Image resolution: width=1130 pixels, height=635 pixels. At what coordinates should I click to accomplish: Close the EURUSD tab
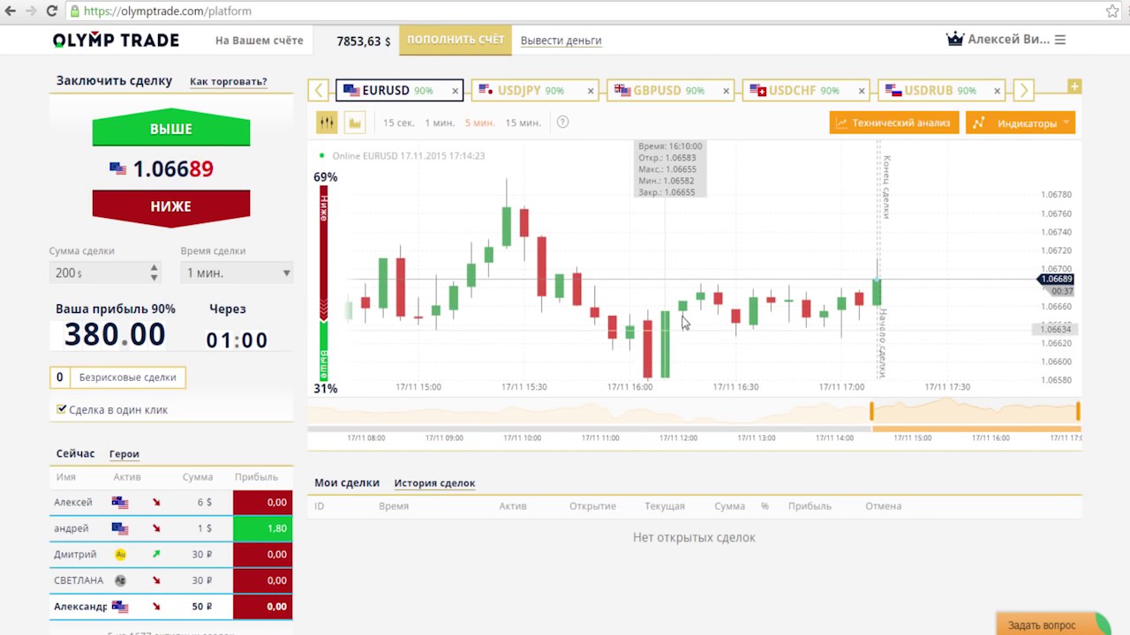tap(456, 91)
